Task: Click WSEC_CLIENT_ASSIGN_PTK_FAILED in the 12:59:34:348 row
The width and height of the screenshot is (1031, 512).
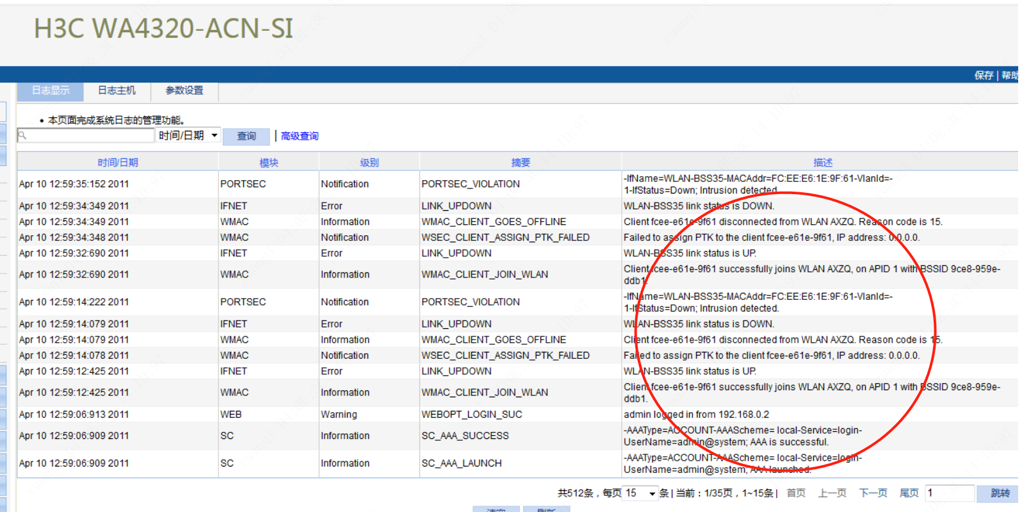Action: tap(505, 237)
